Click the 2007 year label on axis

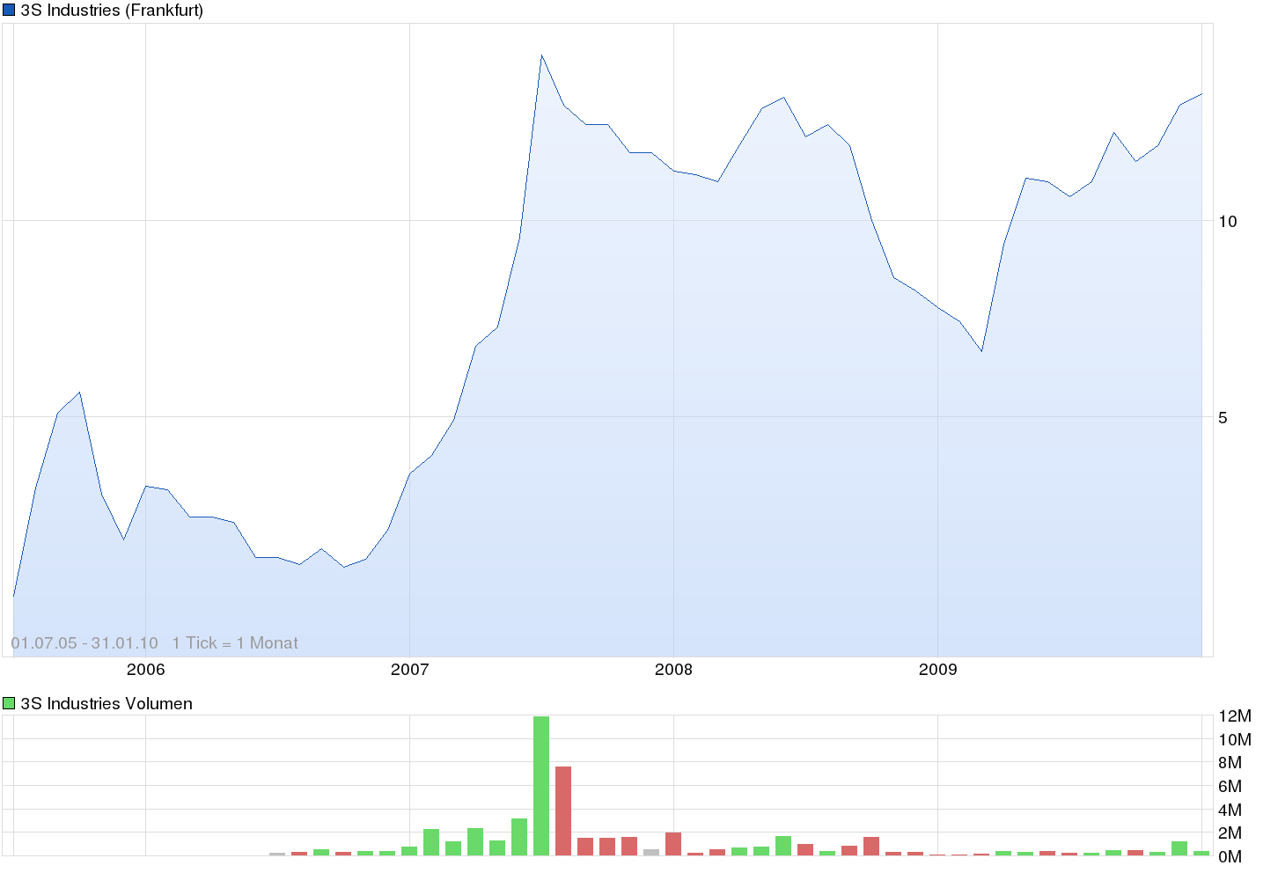[x=409, y=670]
